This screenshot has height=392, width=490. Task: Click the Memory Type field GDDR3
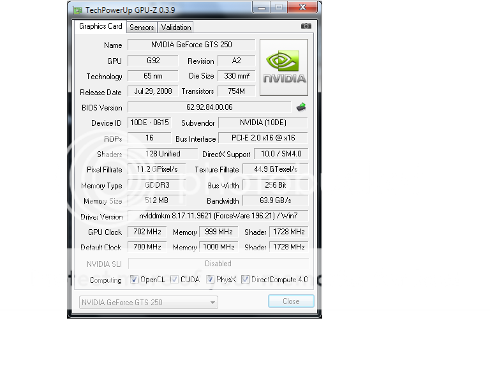(157, 185)
